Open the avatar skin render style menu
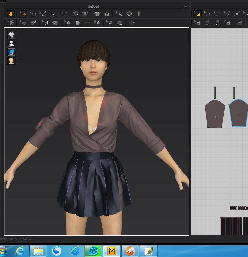The image size is (248, 257). 11,61
